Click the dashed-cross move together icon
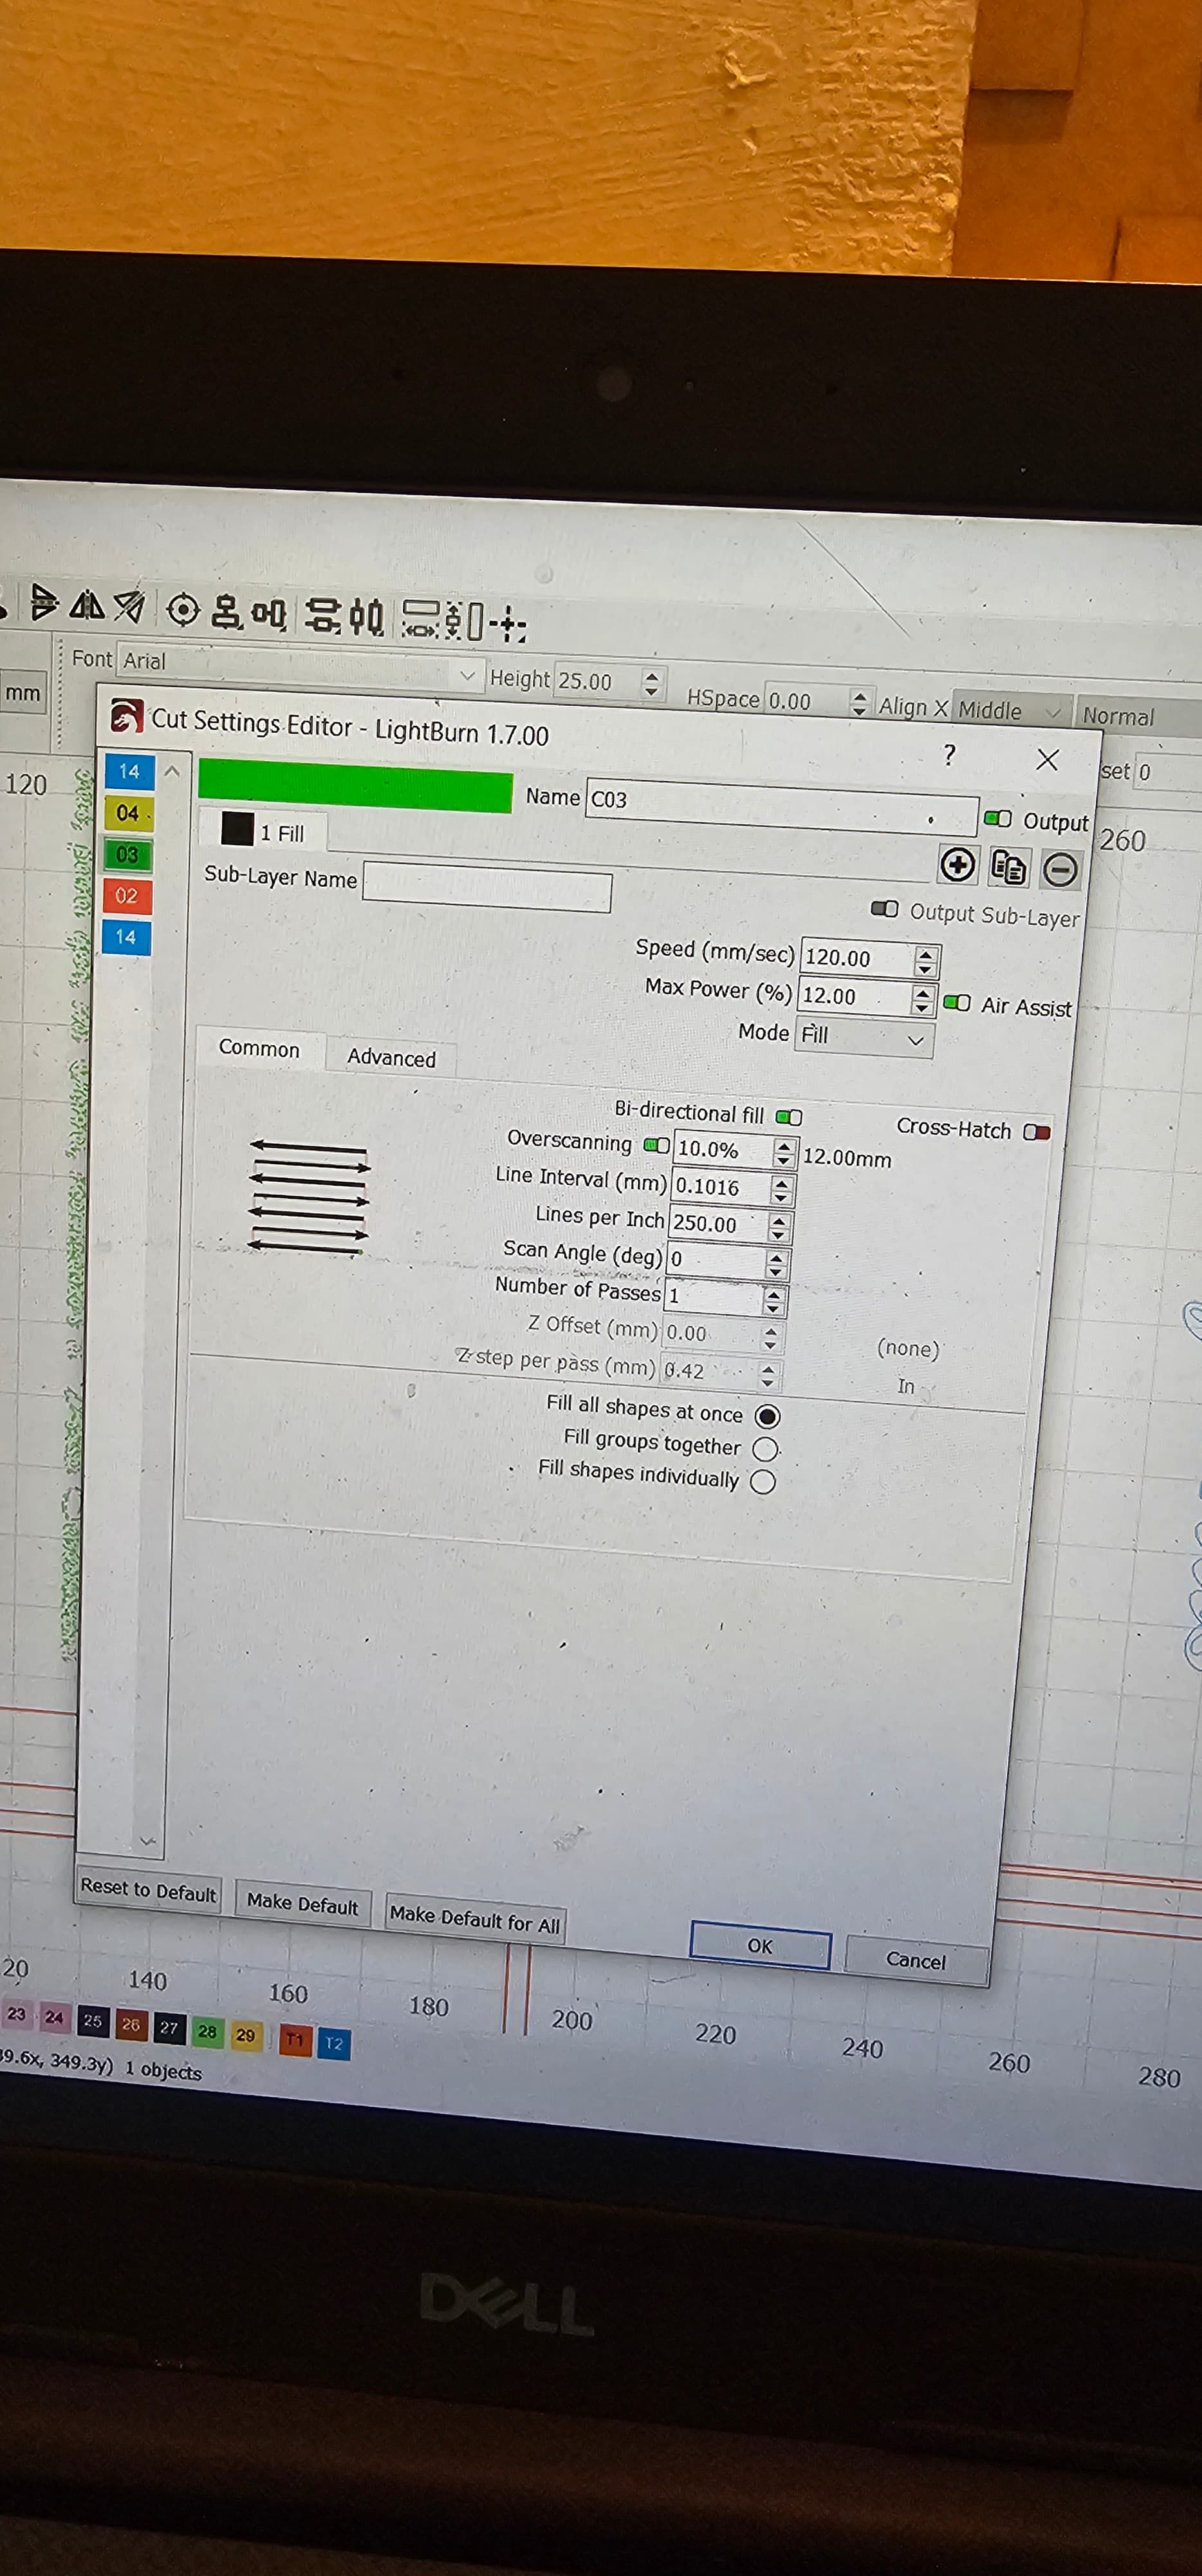This screenshot has width=1202, height=2576. point(508,623)
